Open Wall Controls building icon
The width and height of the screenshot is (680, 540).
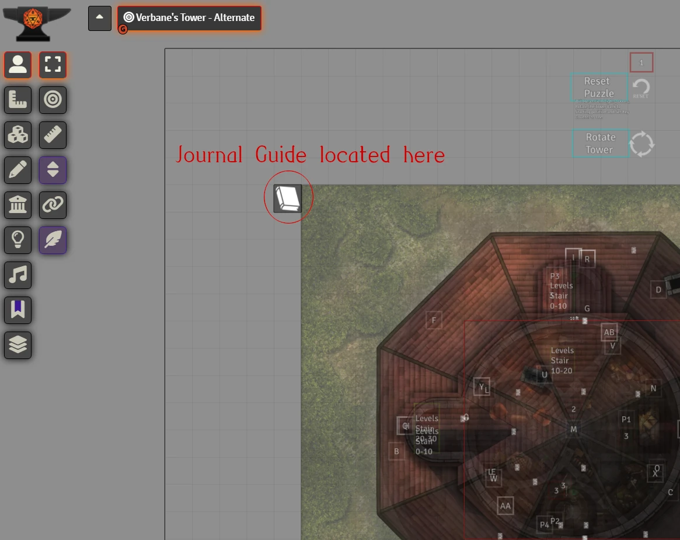click(18, 205)
